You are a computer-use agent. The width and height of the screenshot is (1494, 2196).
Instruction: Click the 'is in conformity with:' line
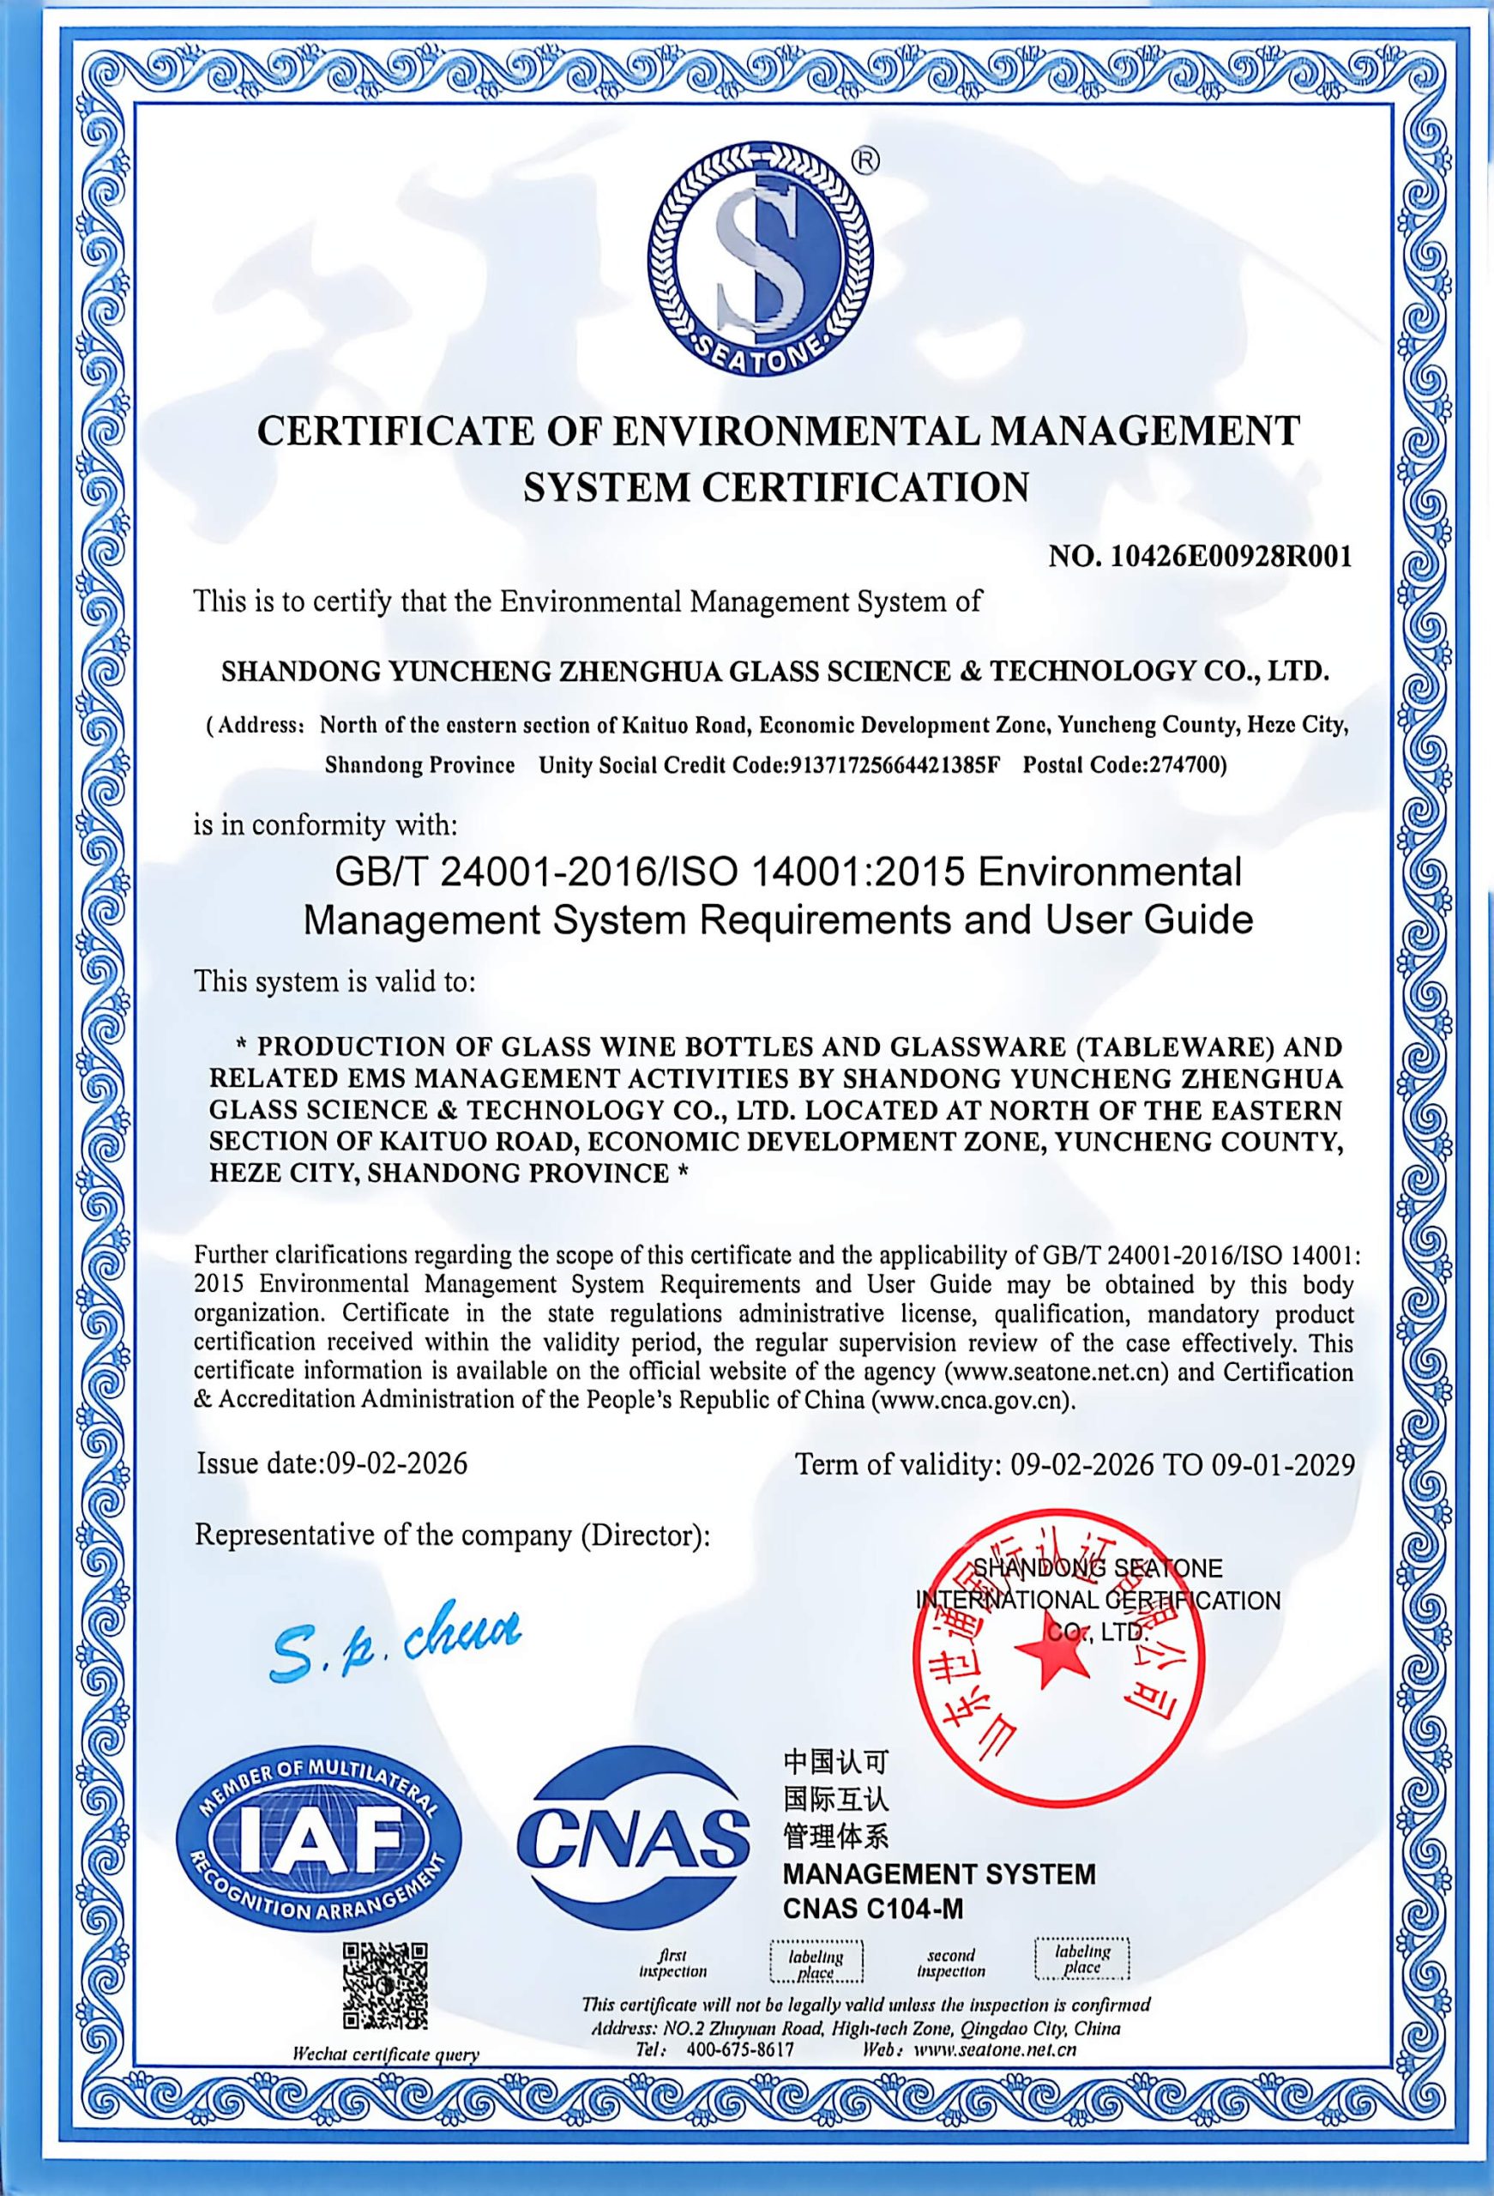click(x=326, y=825)
